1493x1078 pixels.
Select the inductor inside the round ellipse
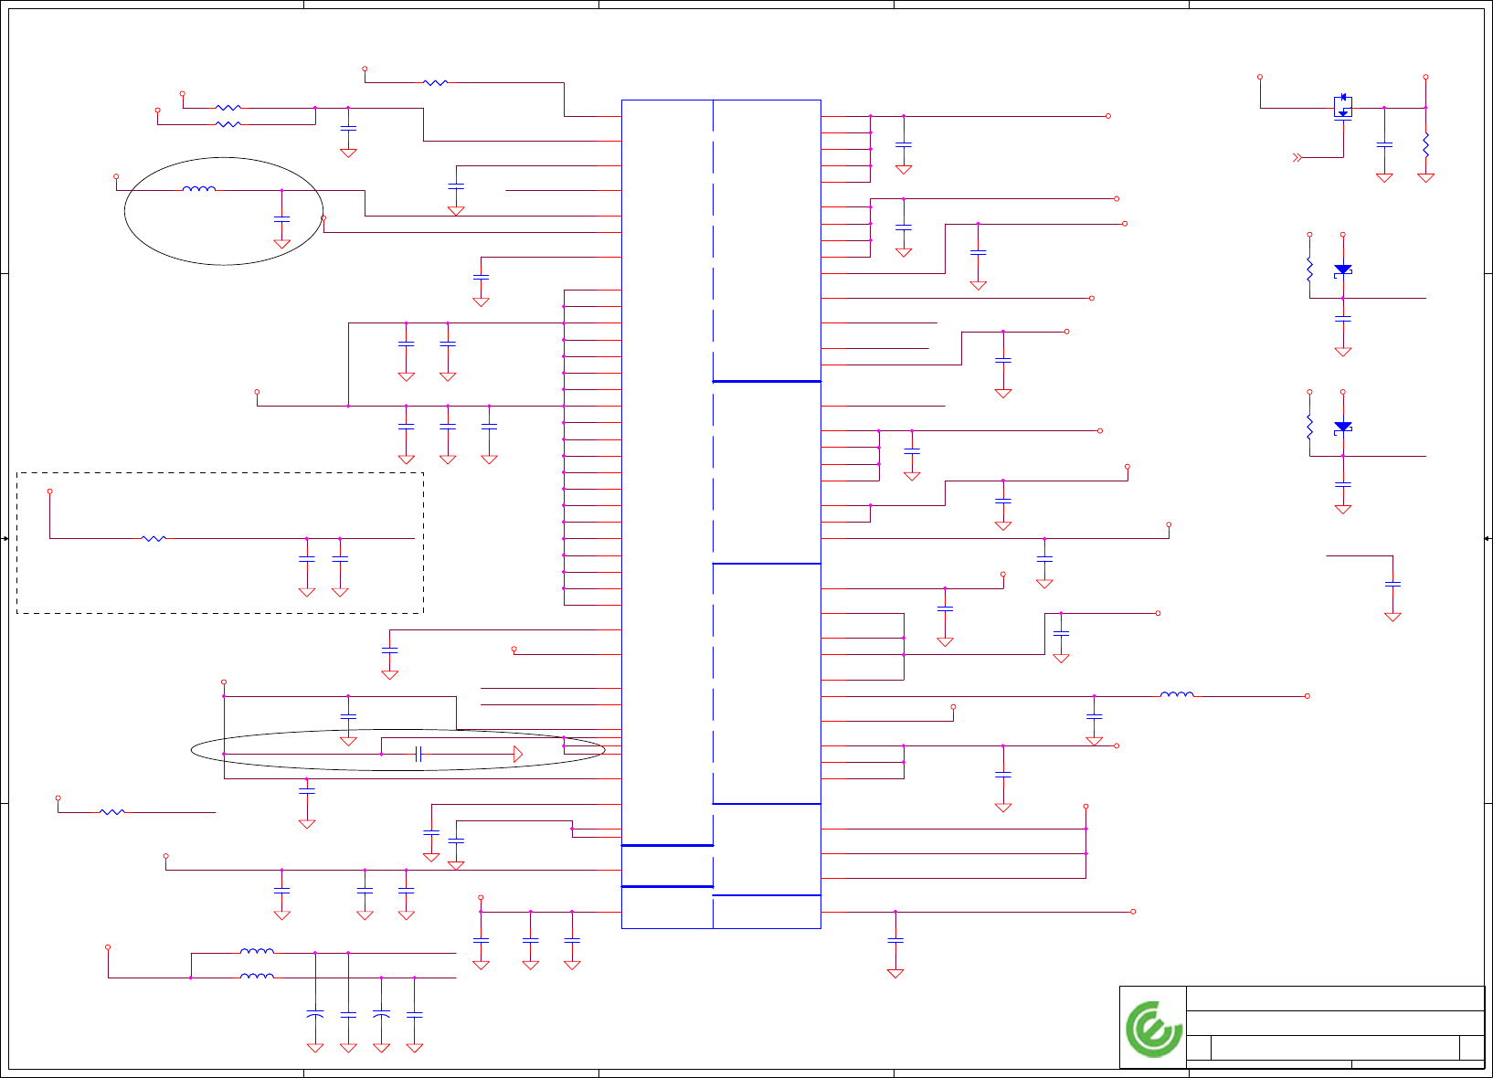point(199,189)
